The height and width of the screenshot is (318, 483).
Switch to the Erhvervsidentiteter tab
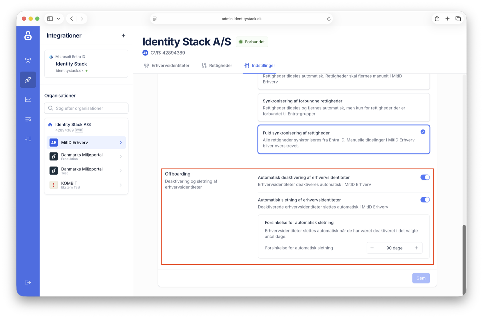click(x=166, y=65)
